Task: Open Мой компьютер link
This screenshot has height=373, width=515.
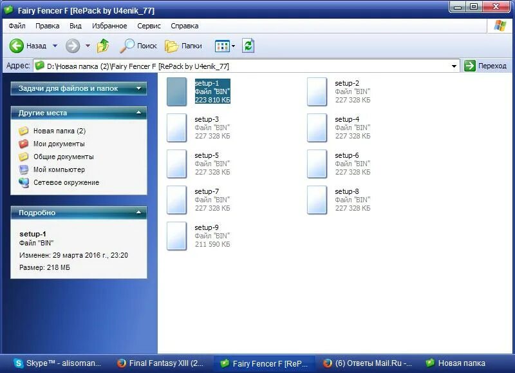Action: click(59, 169)
